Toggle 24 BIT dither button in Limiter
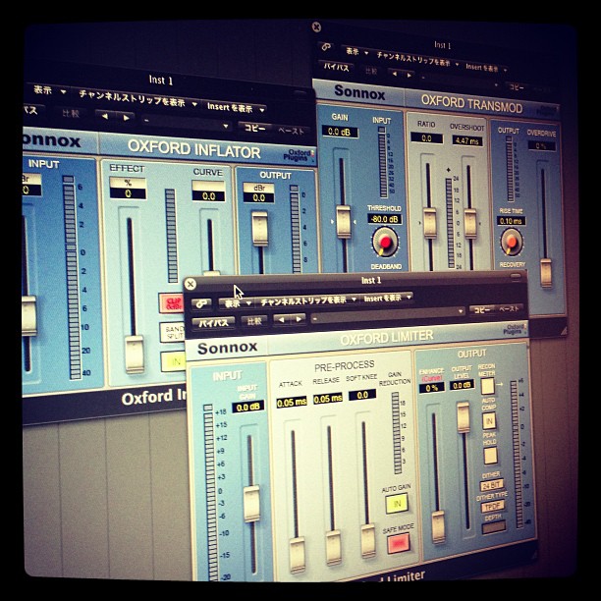The width and height of the screenshot is (601, 601). pos(491,486)
